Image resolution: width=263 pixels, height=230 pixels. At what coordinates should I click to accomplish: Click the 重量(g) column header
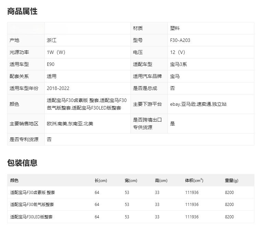coord(231,181)
